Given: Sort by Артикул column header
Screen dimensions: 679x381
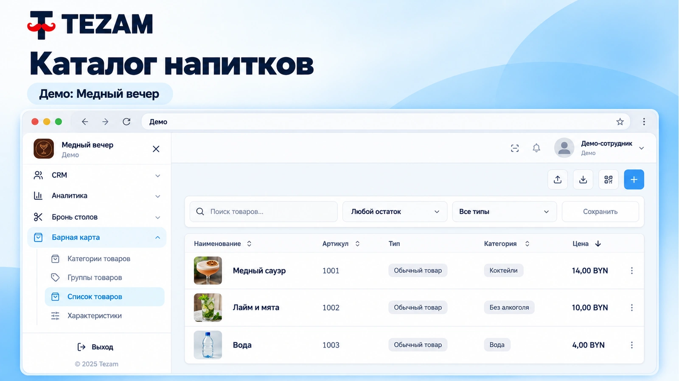Looking at the screenshot, I should pyautogui.click(x=341, y=244).
